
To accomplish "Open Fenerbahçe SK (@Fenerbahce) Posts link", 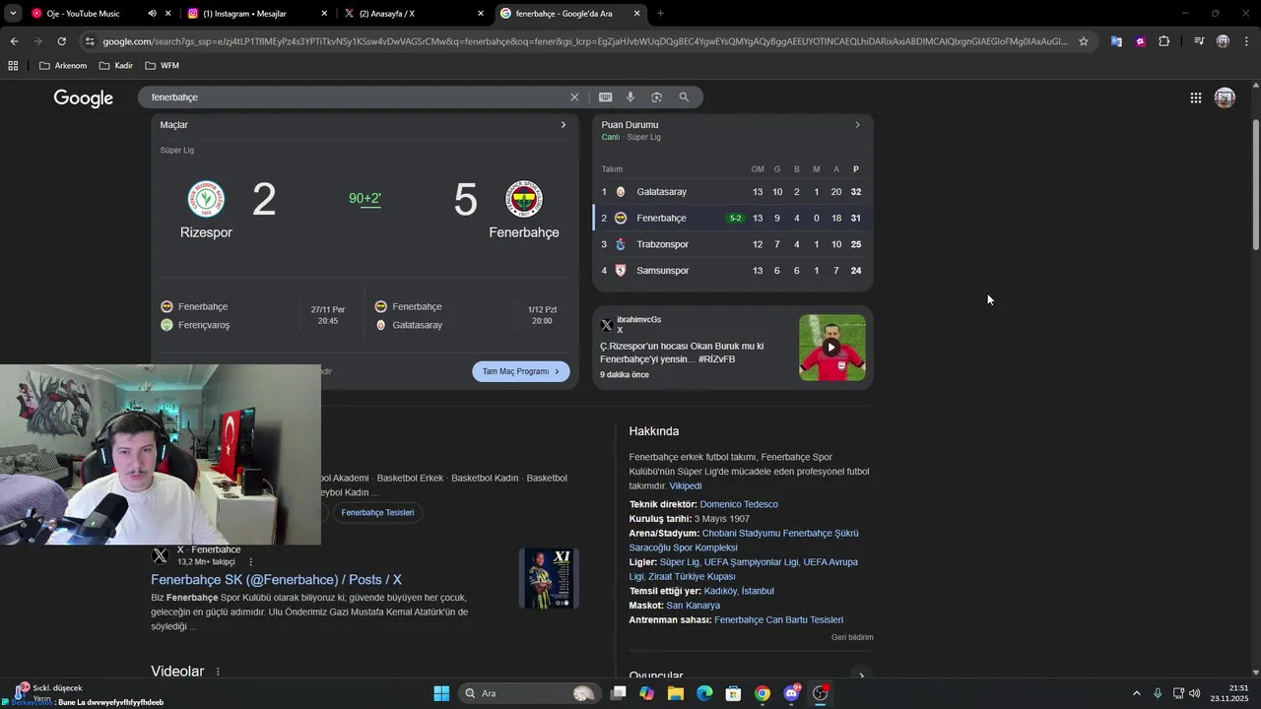I will 276,580.
